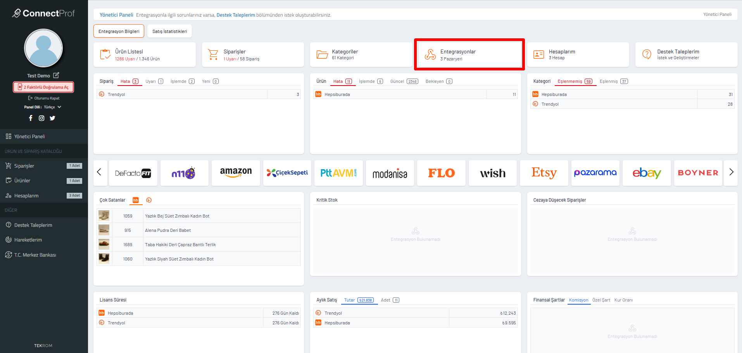Switch to Entegrasyon Bilgileri tab
742x353 pixels.
pos(119,31)
